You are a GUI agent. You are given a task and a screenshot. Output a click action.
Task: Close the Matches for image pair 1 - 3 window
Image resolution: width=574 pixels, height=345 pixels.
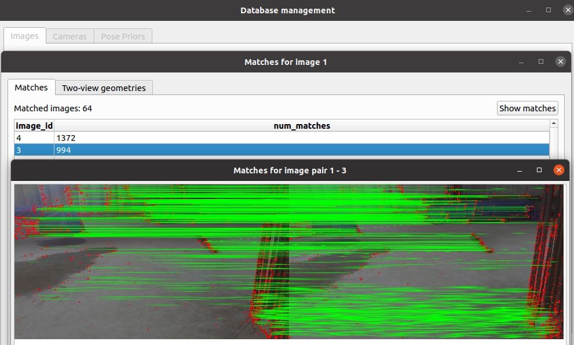point(558,170)
